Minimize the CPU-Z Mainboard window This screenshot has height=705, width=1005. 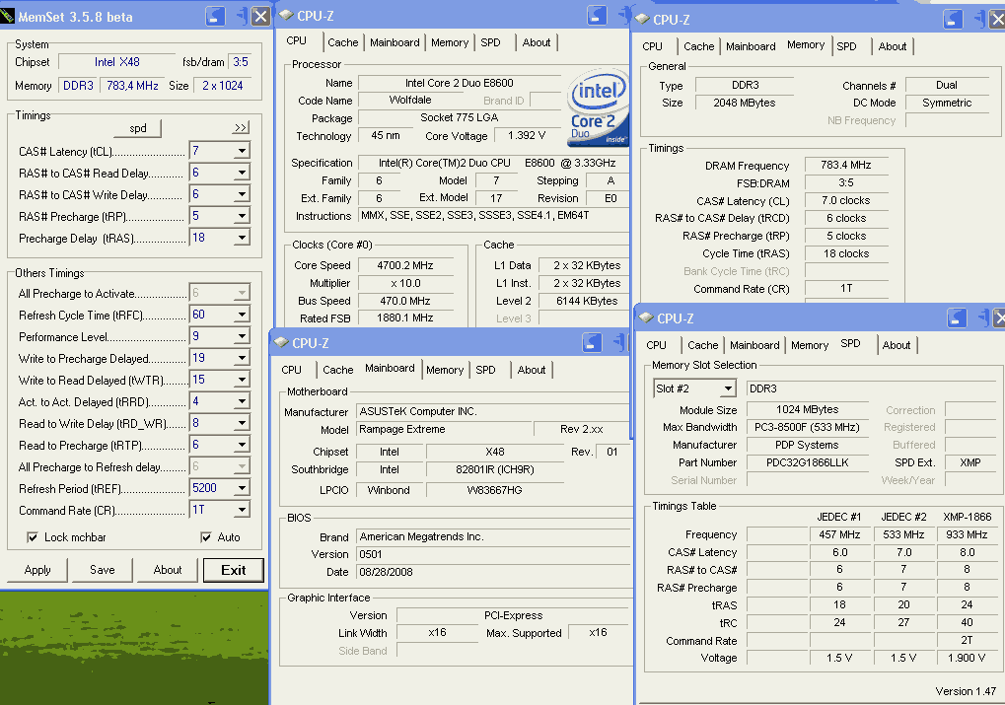point(592,343)
